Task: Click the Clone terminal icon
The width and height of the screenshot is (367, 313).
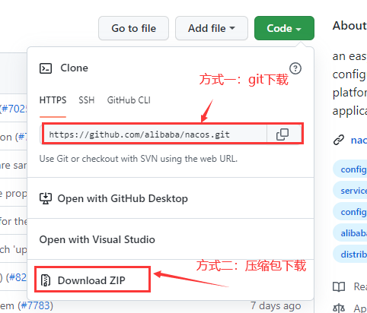Action: click(x=46, y=68)
